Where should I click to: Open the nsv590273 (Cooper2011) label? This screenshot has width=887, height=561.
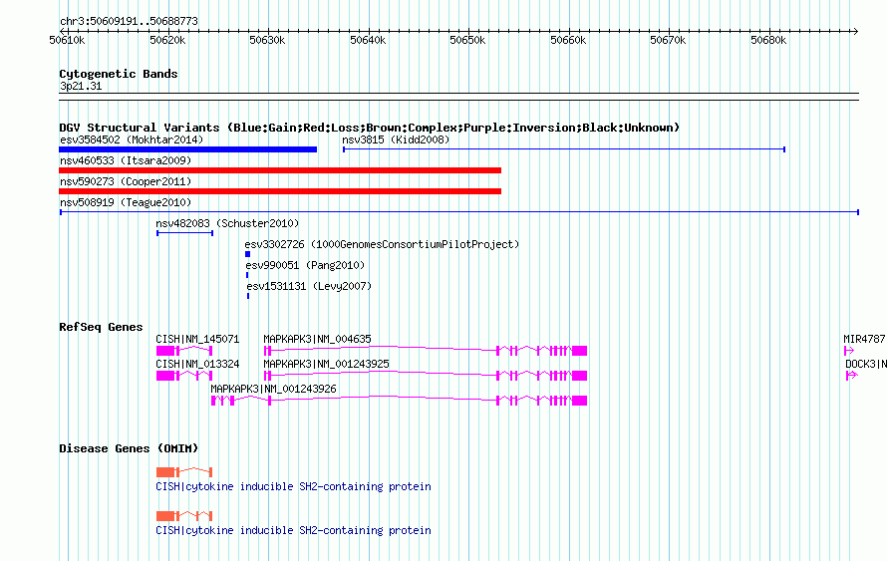pos(126,181)
